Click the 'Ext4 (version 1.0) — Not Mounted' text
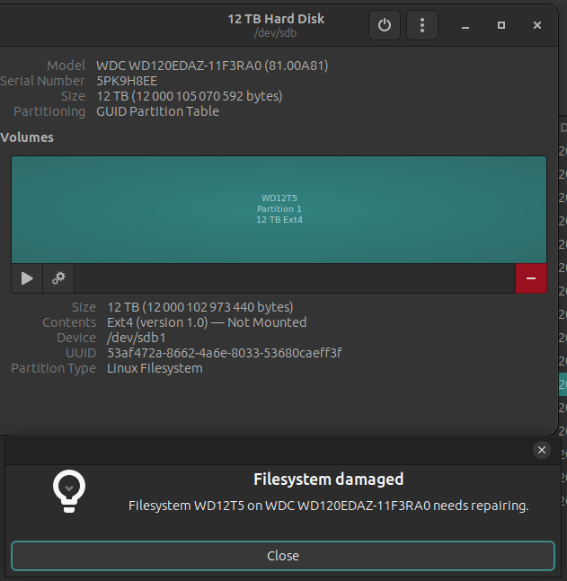This screenshot has height=581, width=567. tap(207, 322)
